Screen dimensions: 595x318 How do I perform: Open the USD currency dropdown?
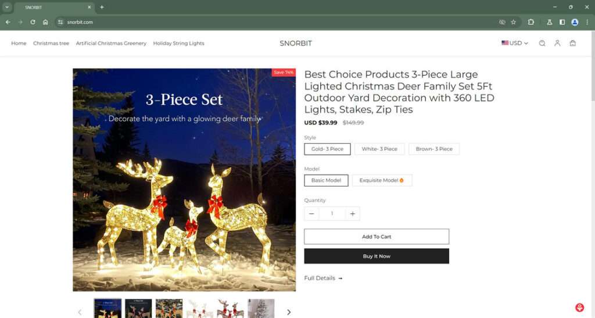point(515,43)
